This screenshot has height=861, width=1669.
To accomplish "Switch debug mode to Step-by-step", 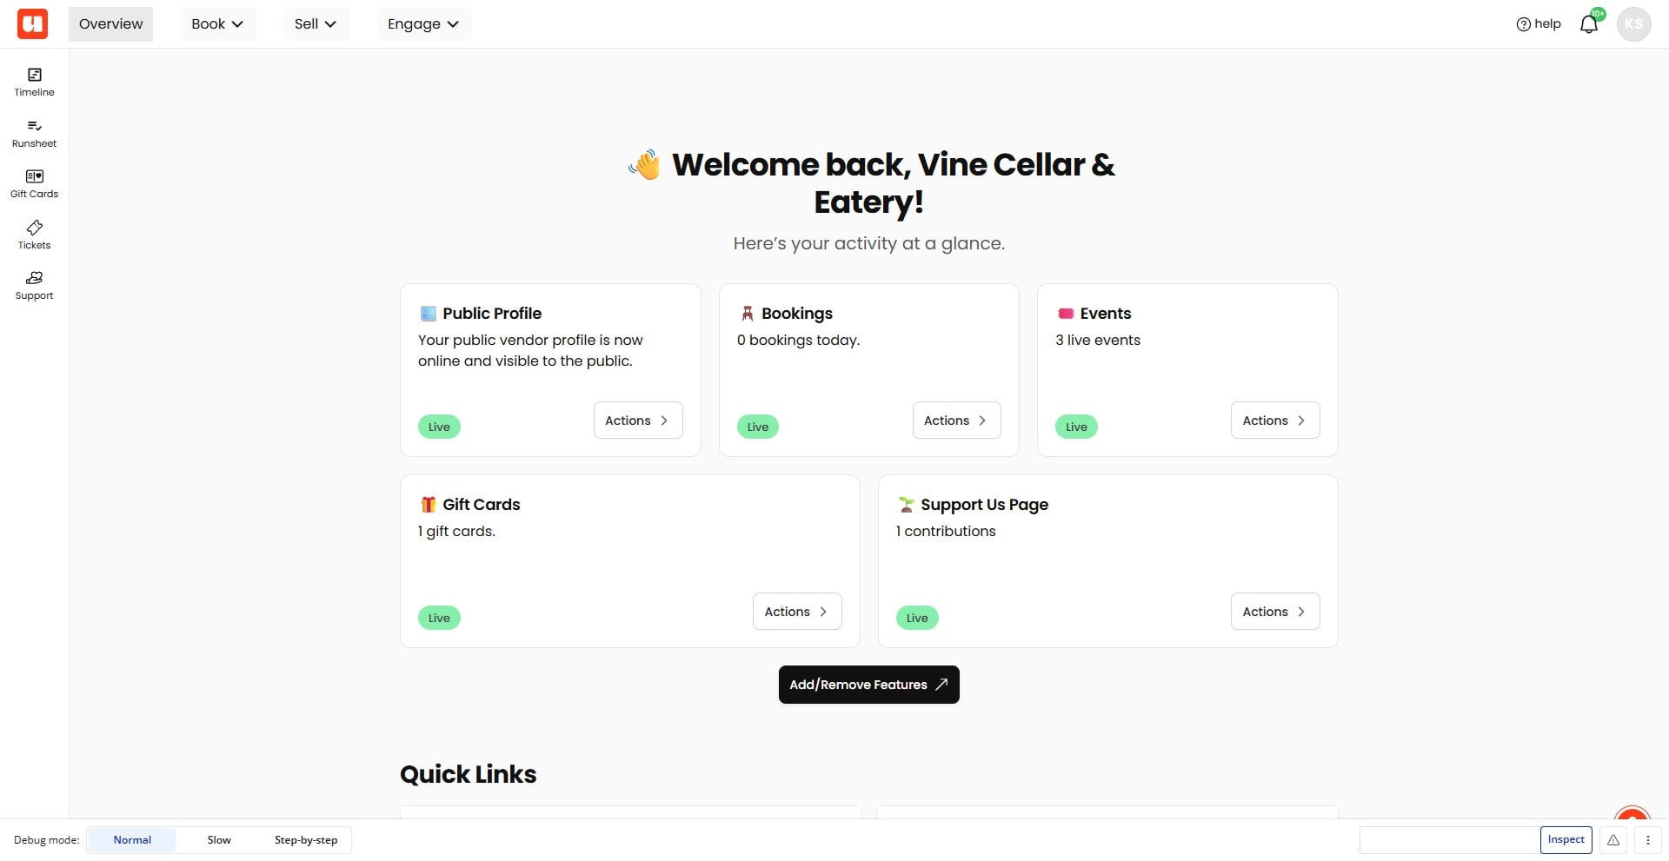I will point(306,840).
